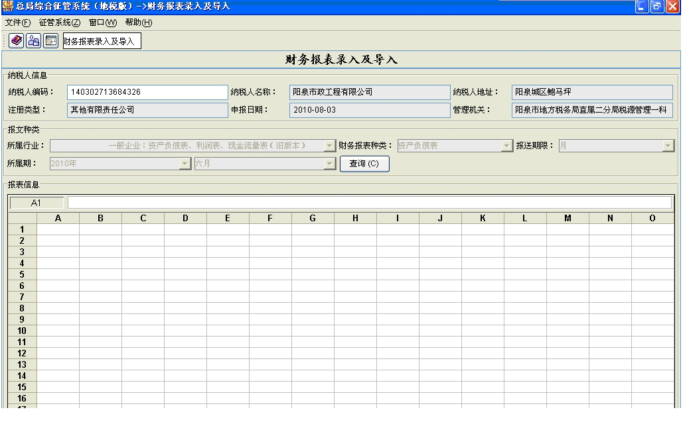Select column B header
The image size is (683, 424).
tap(101, 218)
